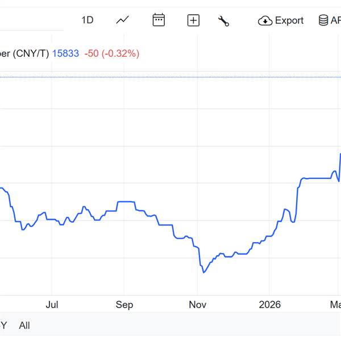Select the partially visible Y range option
Image resolution: width=341 pixels, height=341 pixels.
[x=3, y=326]
